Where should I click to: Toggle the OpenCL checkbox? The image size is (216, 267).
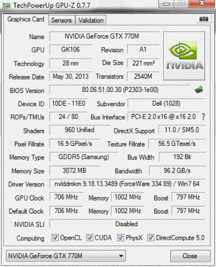pyautogui.click(x=55, y=237)
